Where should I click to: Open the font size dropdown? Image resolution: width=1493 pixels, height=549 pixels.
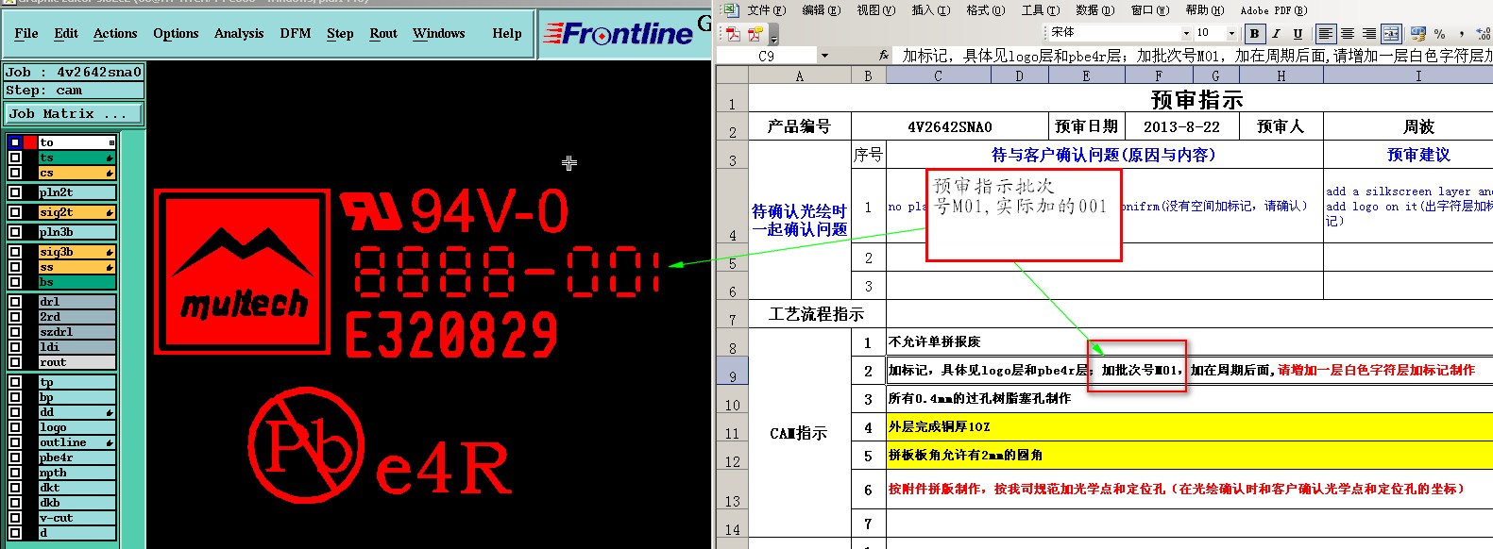[x=1231, y=34]
